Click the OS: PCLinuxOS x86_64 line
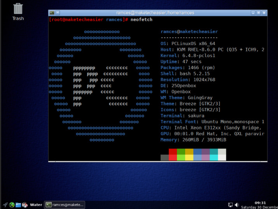Image resolution: width=278 pixels, height=209 pixels. 188,44
